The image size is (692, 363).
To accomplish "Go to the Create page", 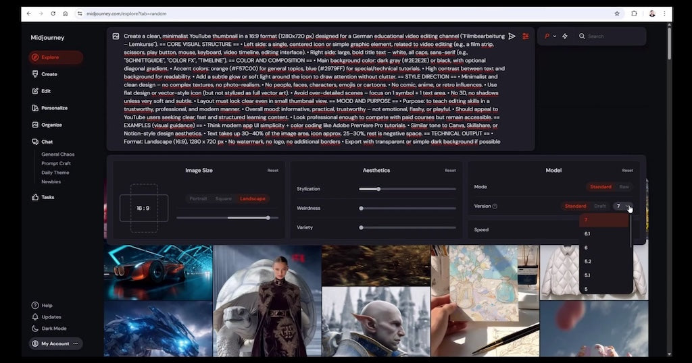I will click(x=49, y=74).
